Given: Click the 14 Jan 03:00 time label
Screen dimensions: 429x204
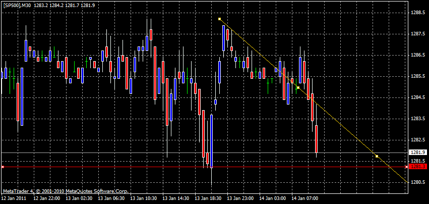Looking at the screenshot, I should 272,198.
